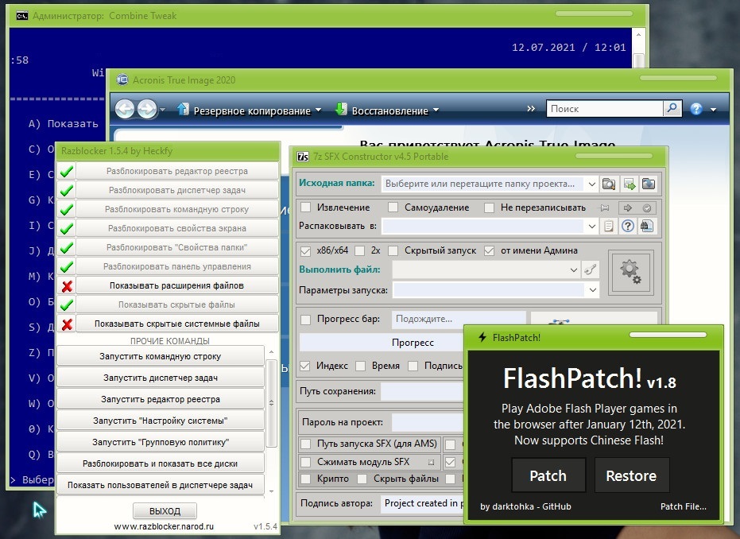Click the blue folder icon beside source folder

click(x=649, y=184)
